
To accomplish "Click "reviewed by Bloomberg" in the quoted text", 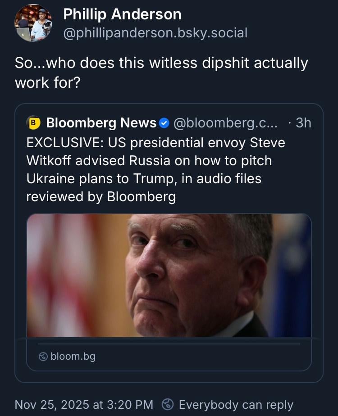I will (x=101, y=197).
